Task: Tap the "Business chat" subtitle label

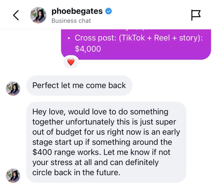Action: click(x=71, y=21)
